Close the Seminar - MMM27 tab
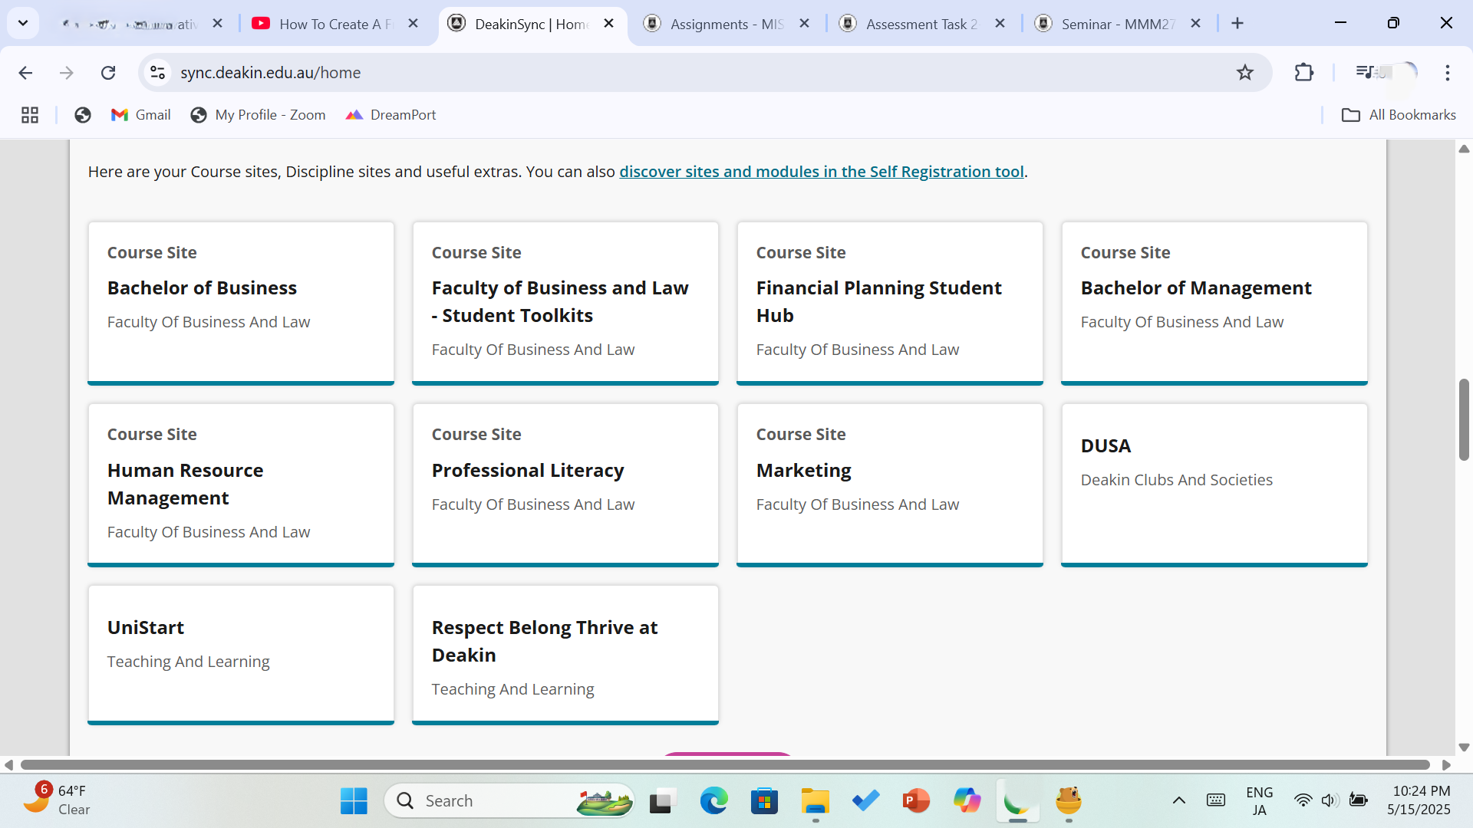The image size is (1473, 828). (1195, 24)
